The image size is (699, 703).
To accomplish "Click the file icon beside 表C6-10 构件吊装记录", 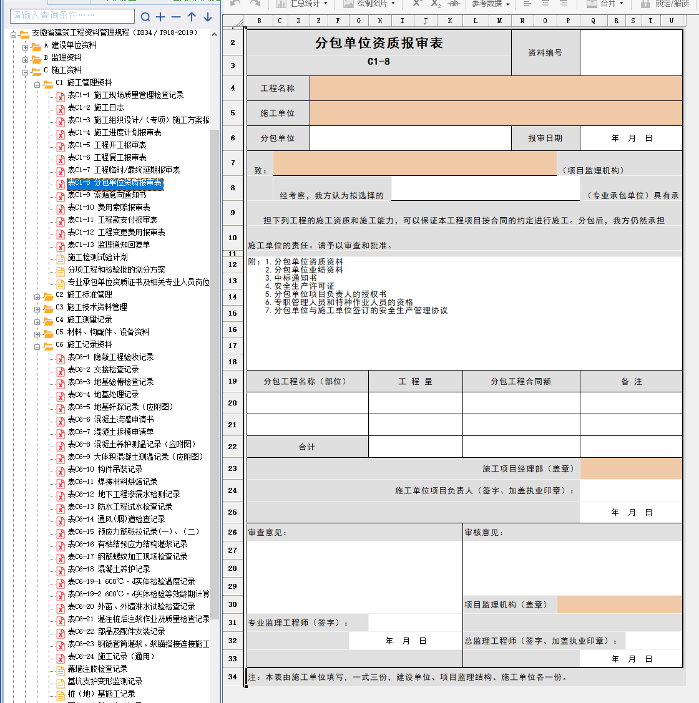I will pyautogui.click(x=61, y=471).
